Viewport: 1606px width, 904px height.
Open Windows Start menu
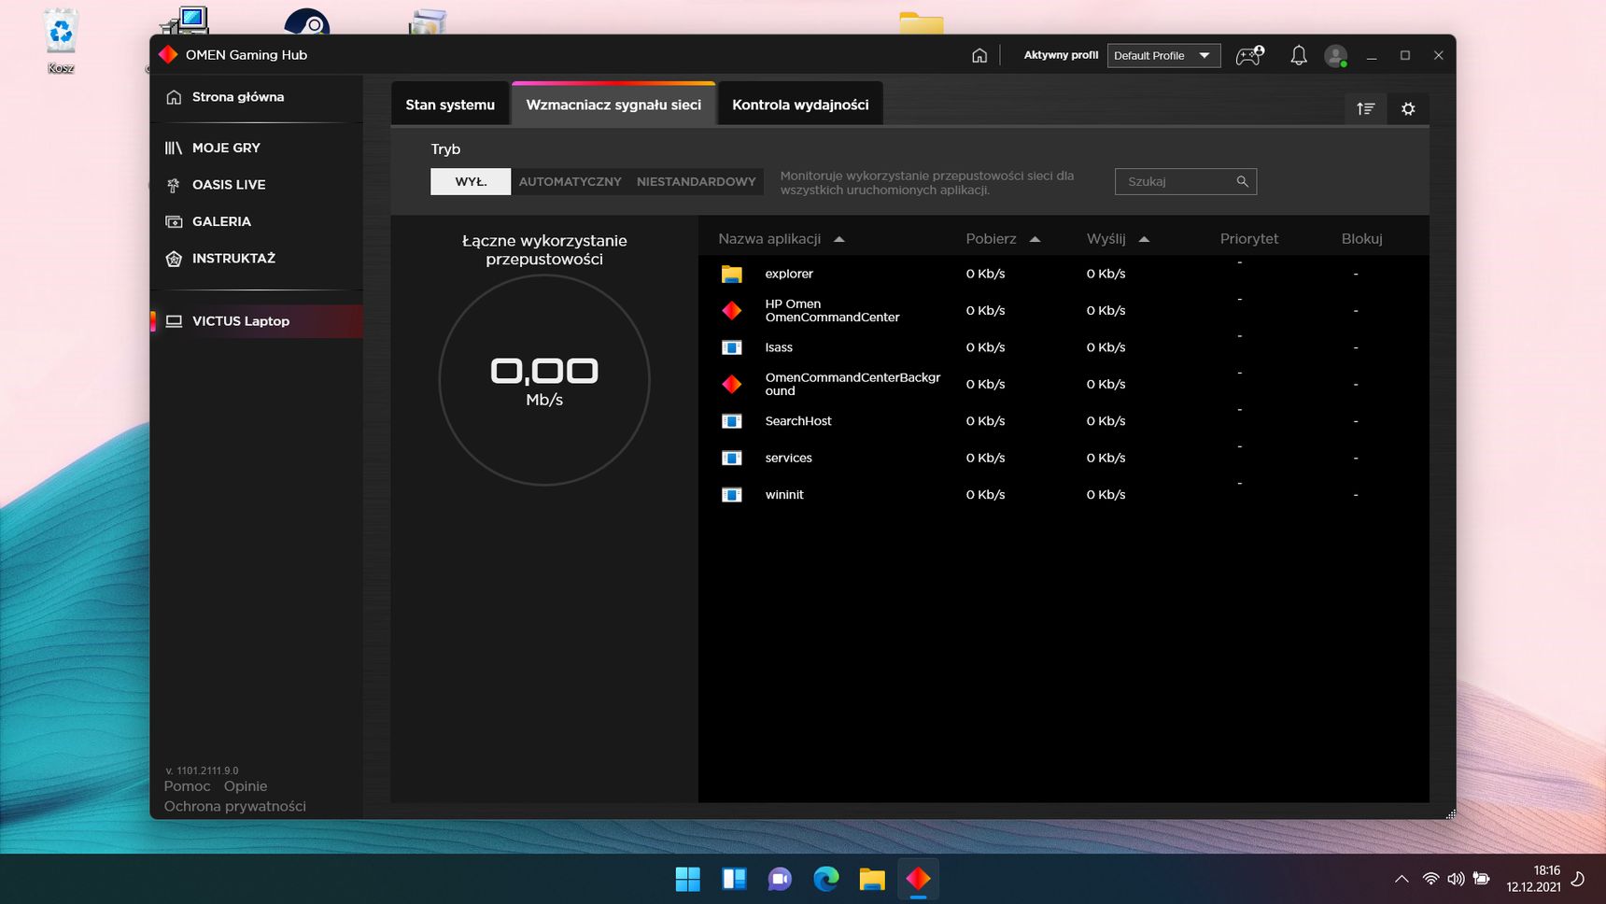point(688,879)
